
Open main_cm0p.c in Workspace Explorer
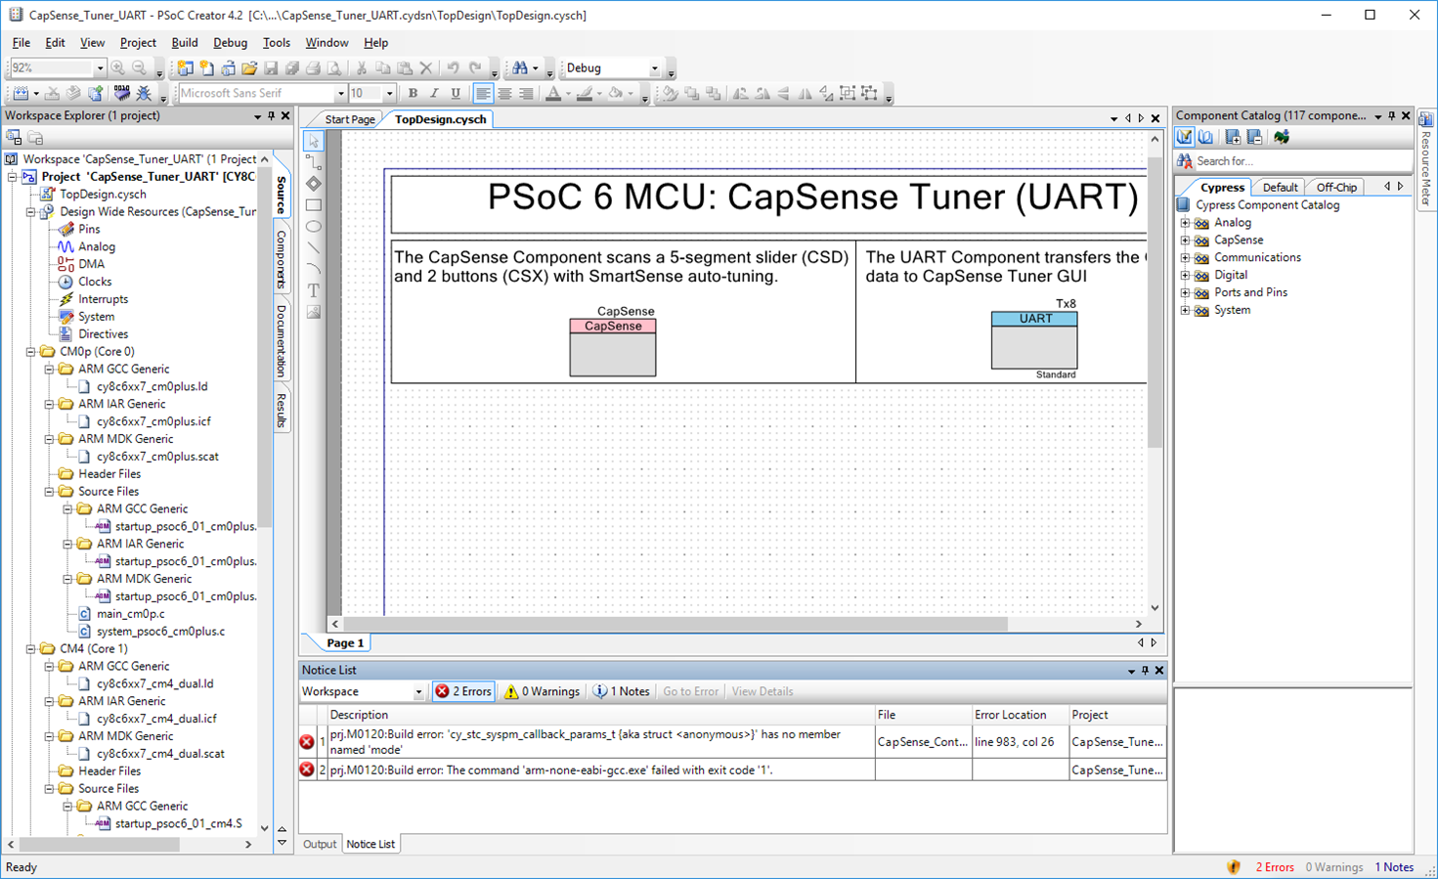(130, 614)
